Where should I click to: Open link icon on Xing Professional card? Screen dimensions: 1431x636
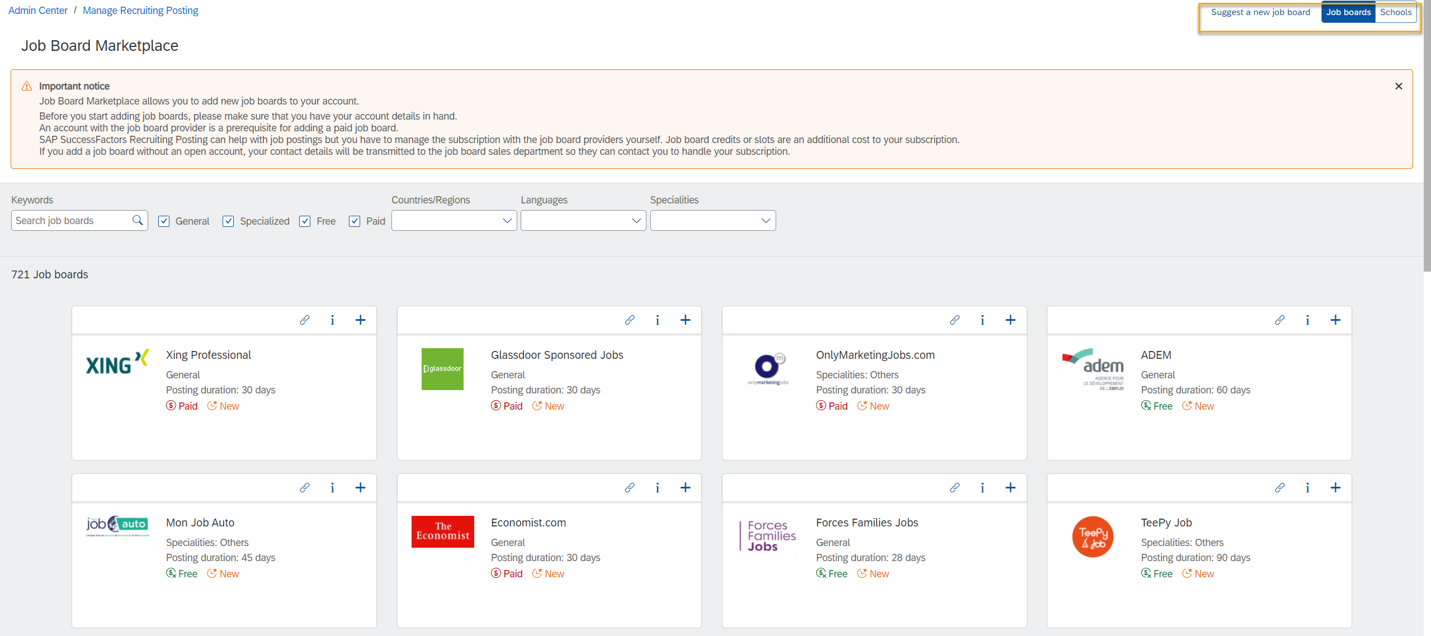[x=305, y=320]
